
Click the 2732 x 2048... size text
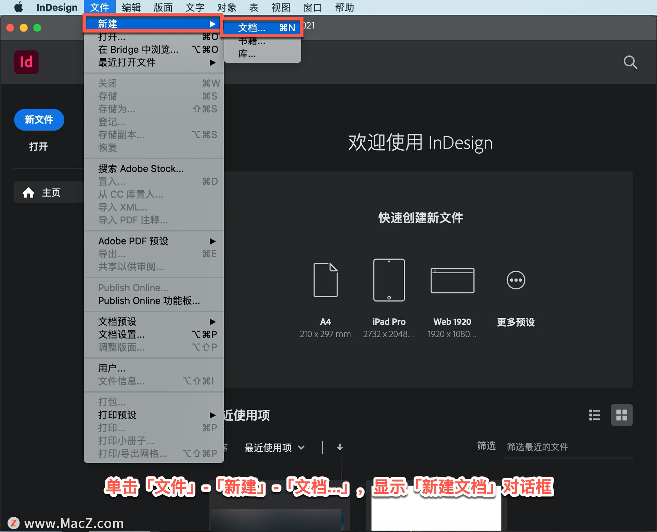(x=389, y=334)
